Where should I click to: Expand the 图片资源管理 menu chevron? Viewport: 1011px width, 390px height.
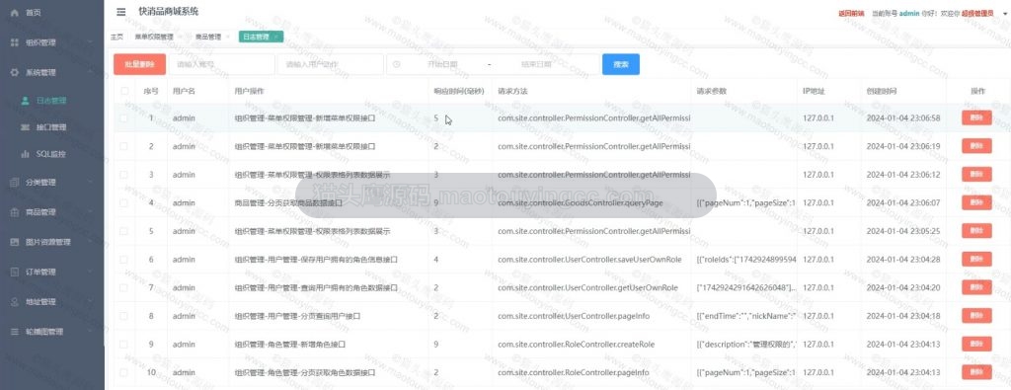tap(90, 242)
